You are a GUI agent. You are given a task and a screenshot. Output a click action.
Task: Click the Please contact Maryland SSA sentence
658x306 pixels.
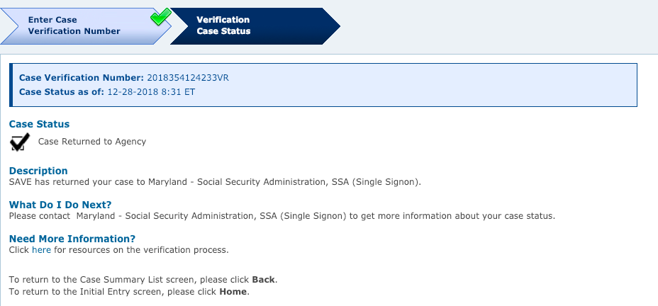click(x=282, y=216)
